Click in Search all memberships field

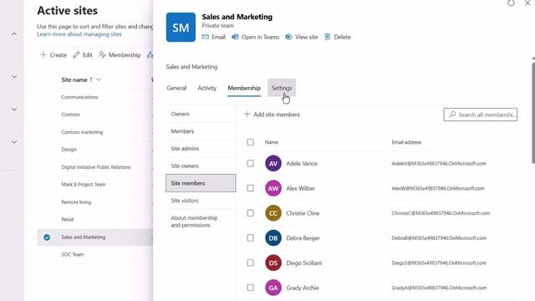pos(481,115)
